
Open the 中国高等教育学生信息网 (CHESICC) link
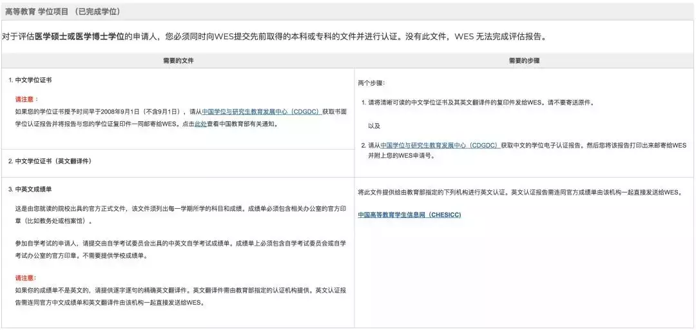409,215
